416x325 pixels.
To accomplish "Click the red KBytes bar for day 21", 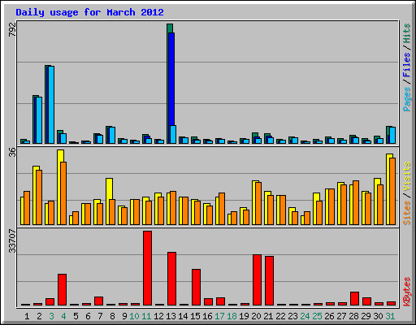I will tap(269, 281).
